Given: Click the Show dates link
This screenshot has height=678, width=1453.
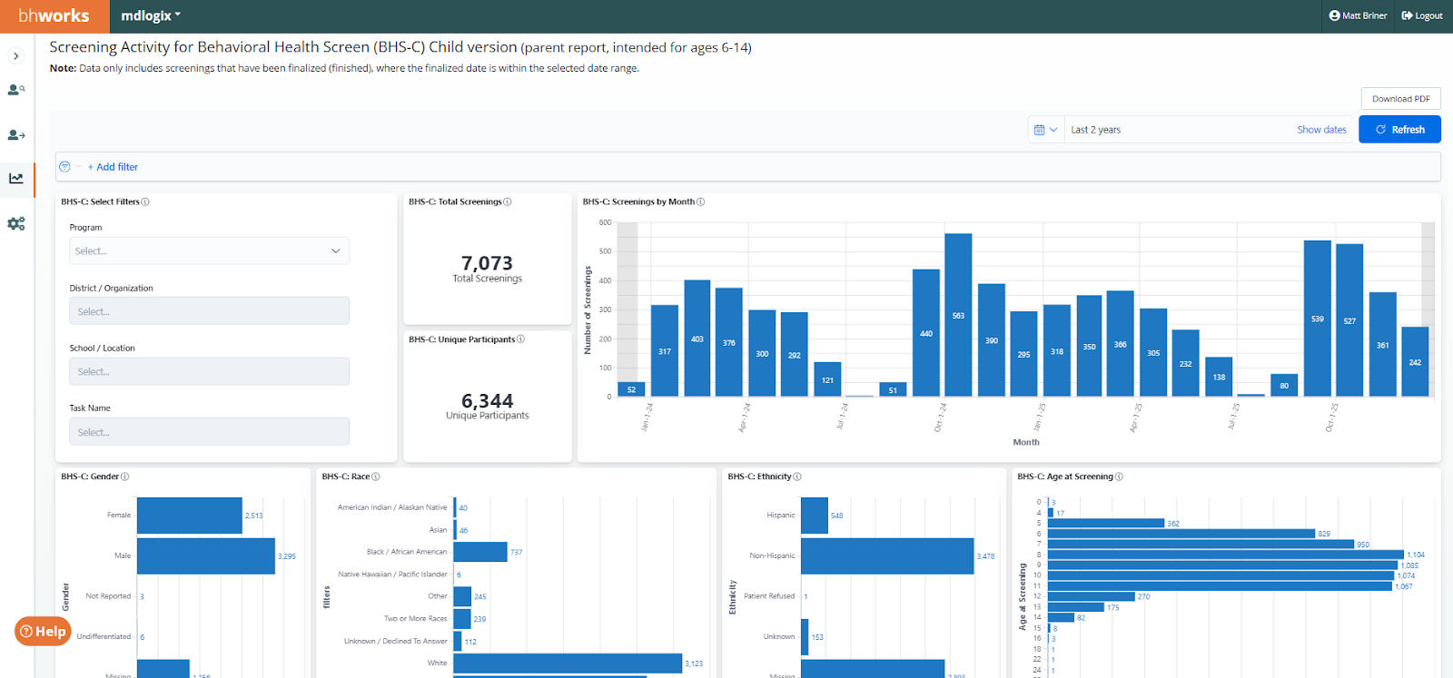Looking at the screenshot, I should click(x=1321, y=130).
